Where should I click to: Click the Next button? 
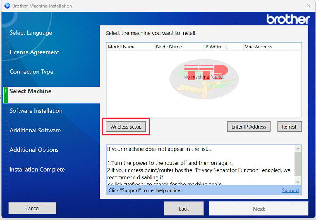pyautogui.click(x=259, y=209)
